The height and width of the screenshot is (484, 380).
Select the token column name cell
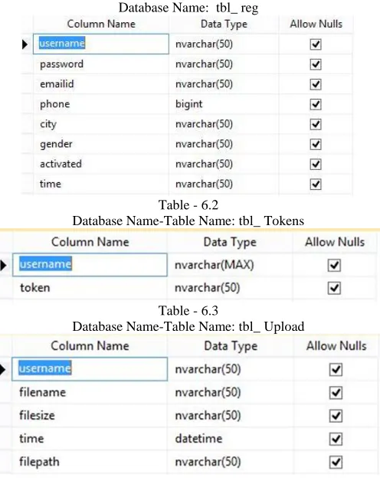pyautogui.click(x=90, y=288)
